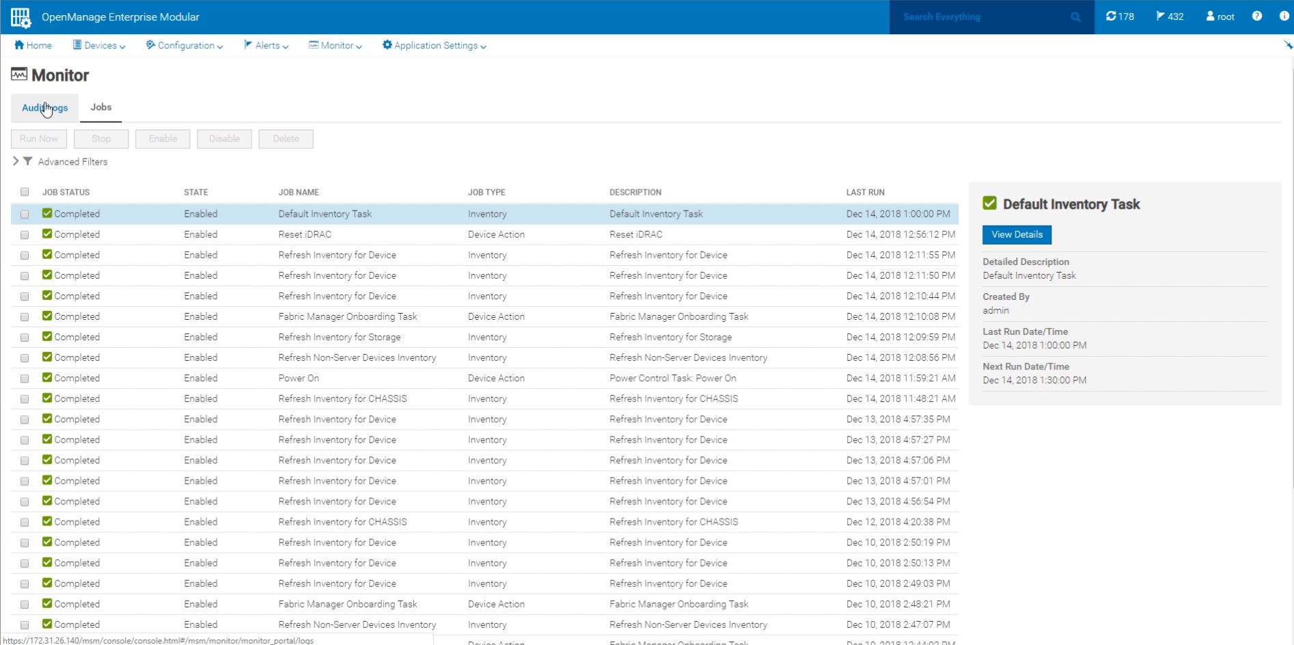Toggle the select-all jobs header checkbox
Viewport: 1294px width, 645px height.
click(25, 192)
